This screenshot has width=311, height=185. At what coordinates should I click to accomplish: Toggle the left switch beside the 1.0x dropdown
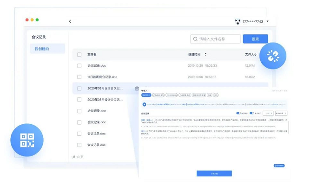tap(238, 113)
